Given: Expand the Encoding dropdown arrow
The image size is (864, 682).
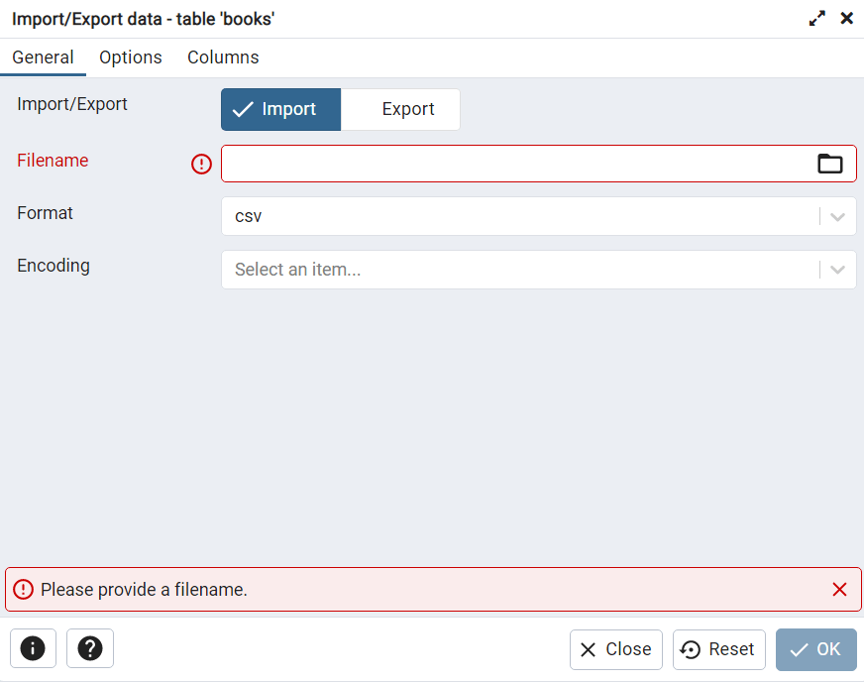Looking at the screenshot, I should pos(838,270).
